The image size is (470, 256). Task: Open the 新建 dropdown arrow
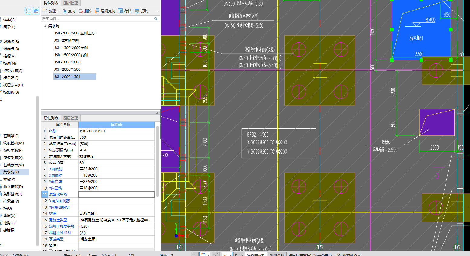tap(58, 11)
